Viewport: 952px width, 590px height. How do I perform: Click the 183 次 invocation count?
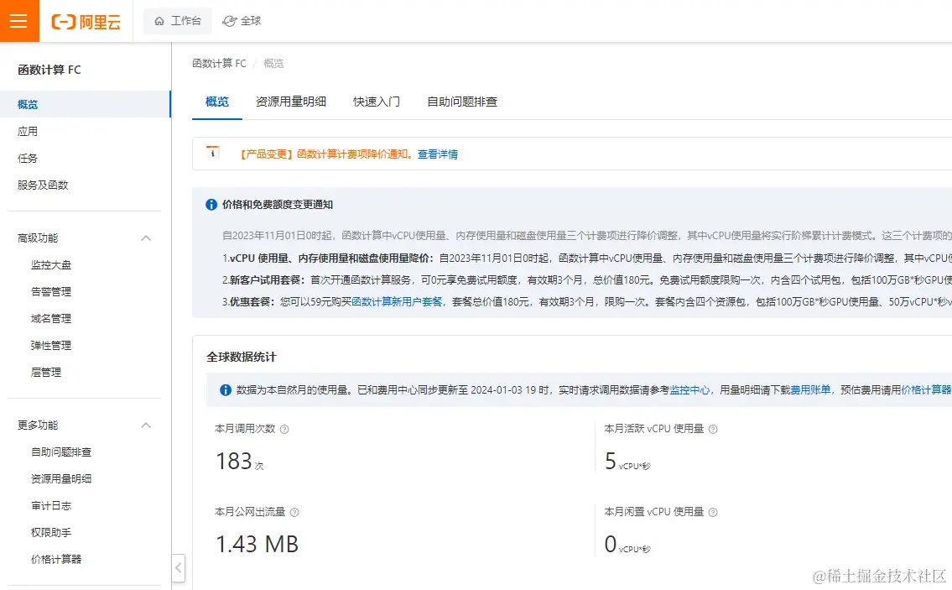click(239, 462)
